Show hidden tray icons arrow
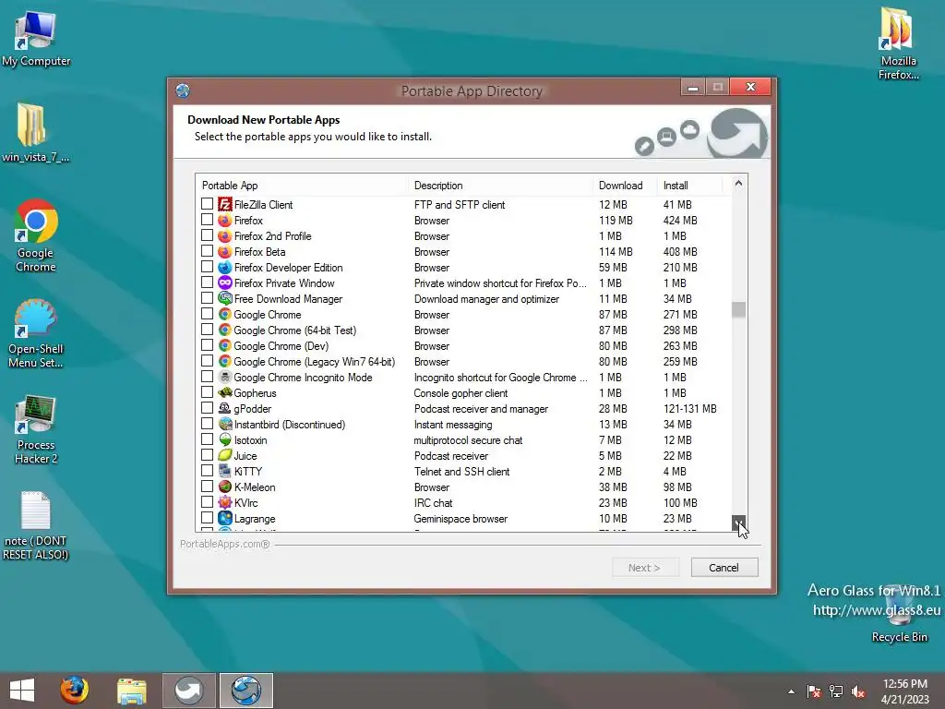The width and height of the screenshot is (945, 709). click(791, 691)
